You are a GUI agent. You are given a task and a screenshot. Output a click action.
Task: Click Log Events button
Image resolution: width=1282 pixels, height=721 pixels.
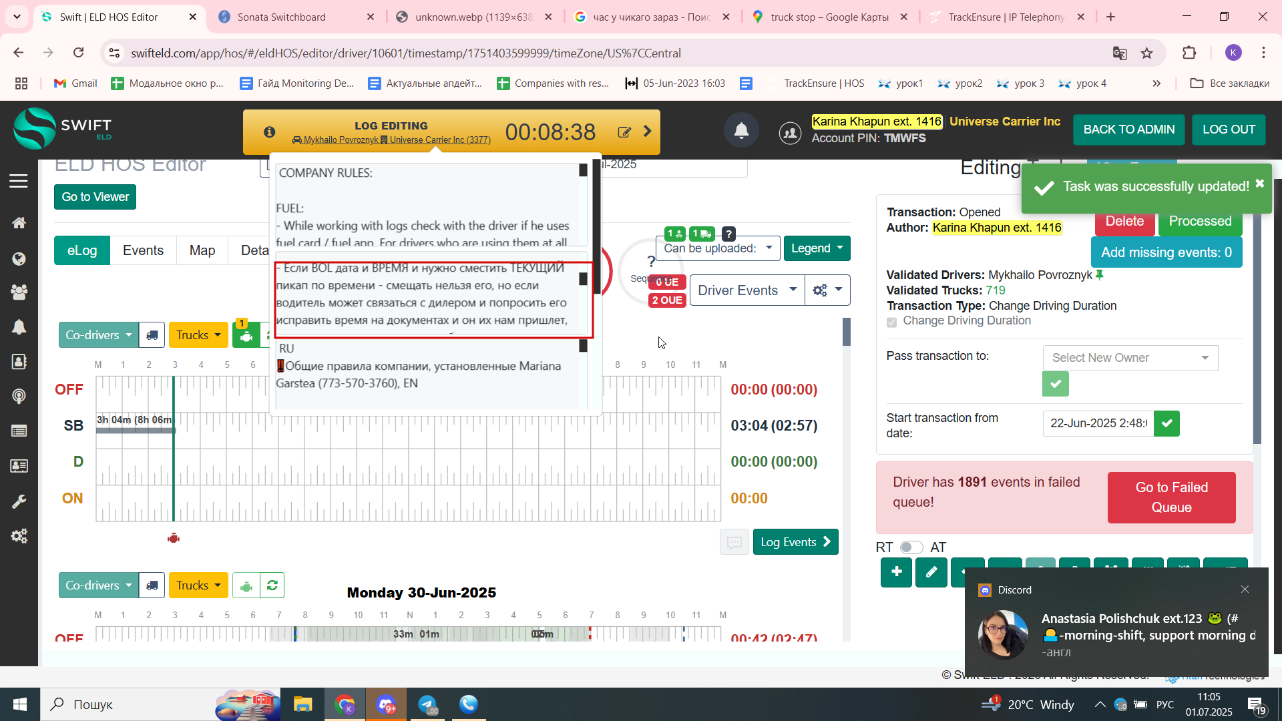[x=795, y=542]
